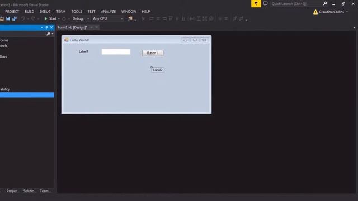358x201 pixels.
Task: Click the Align Lefts layout icon
Action: pos(152,18)
